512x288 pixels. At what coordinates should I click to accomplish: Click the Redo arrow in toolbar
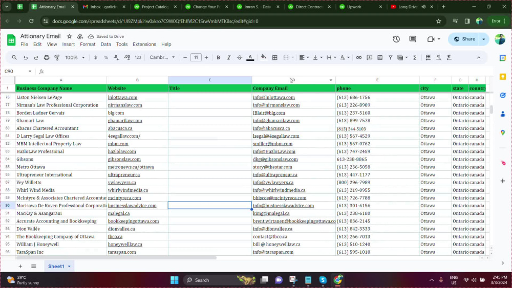pos(36,57)
